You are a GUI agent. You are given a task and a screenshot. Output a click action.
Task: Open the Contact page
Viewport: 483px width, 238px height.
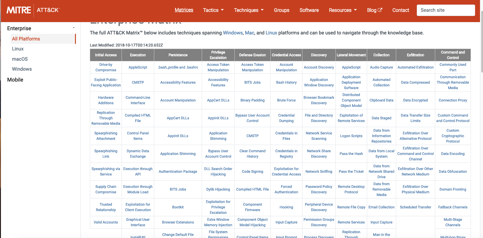pos(400,10)
